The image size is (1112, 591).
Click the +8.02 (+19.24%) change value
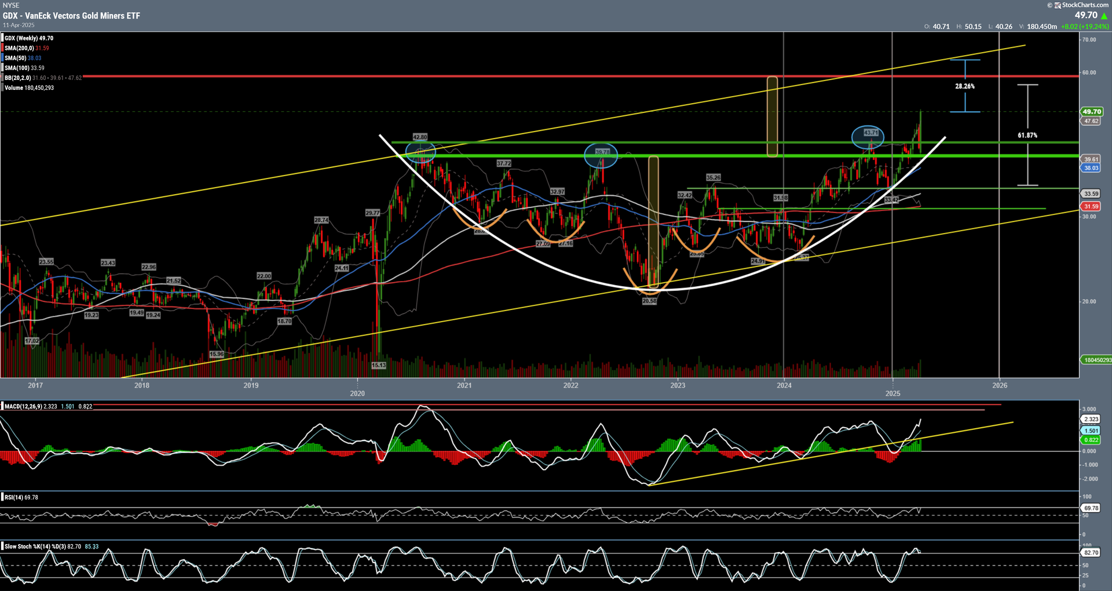tap(1085, 27)
